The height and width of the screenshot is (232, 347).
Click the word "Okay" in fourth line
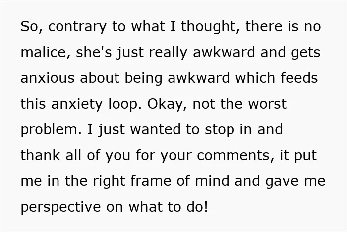(166, 104)
